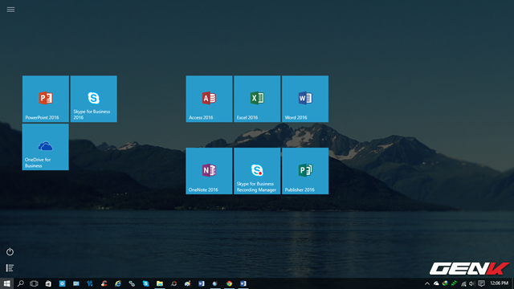Open File Explorer from the taskbar

pyautogui.click(x=160, y=283)
